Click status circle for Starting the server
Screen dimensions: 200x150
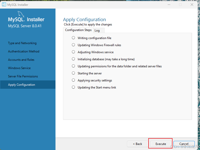click(73, 73)
